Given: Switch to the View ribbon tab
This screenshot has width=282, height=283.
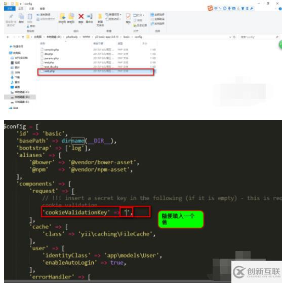Looking at the screenshot, I should 43,9.
